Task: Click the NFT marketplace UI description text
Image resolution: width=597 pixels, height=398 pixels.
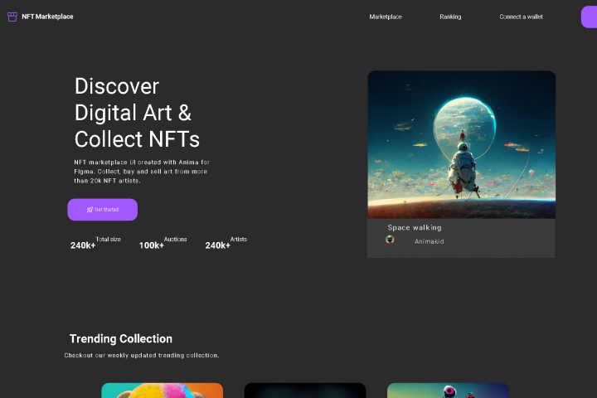Action: [142, 172]
